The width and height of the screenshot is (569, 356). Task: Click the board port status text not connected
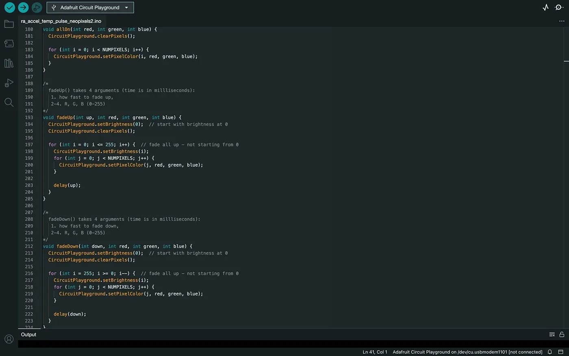click(x=467, y=352)
